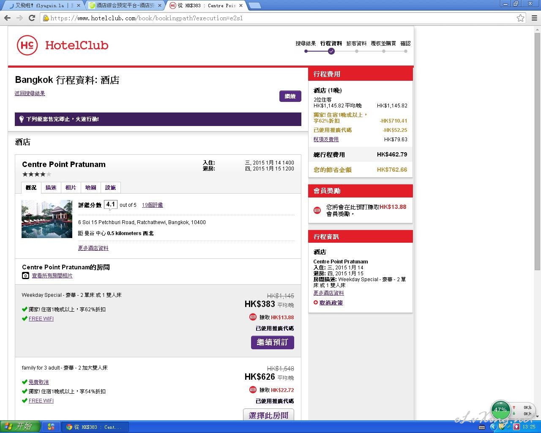Click the 返回搜尋結果 link
Image resolution: width=541 pixels, height=433 pixels.
click(30, 93)
